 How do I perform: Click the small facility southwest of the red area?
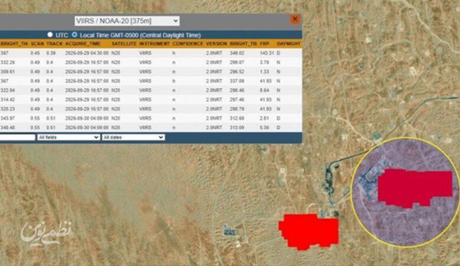230,231
